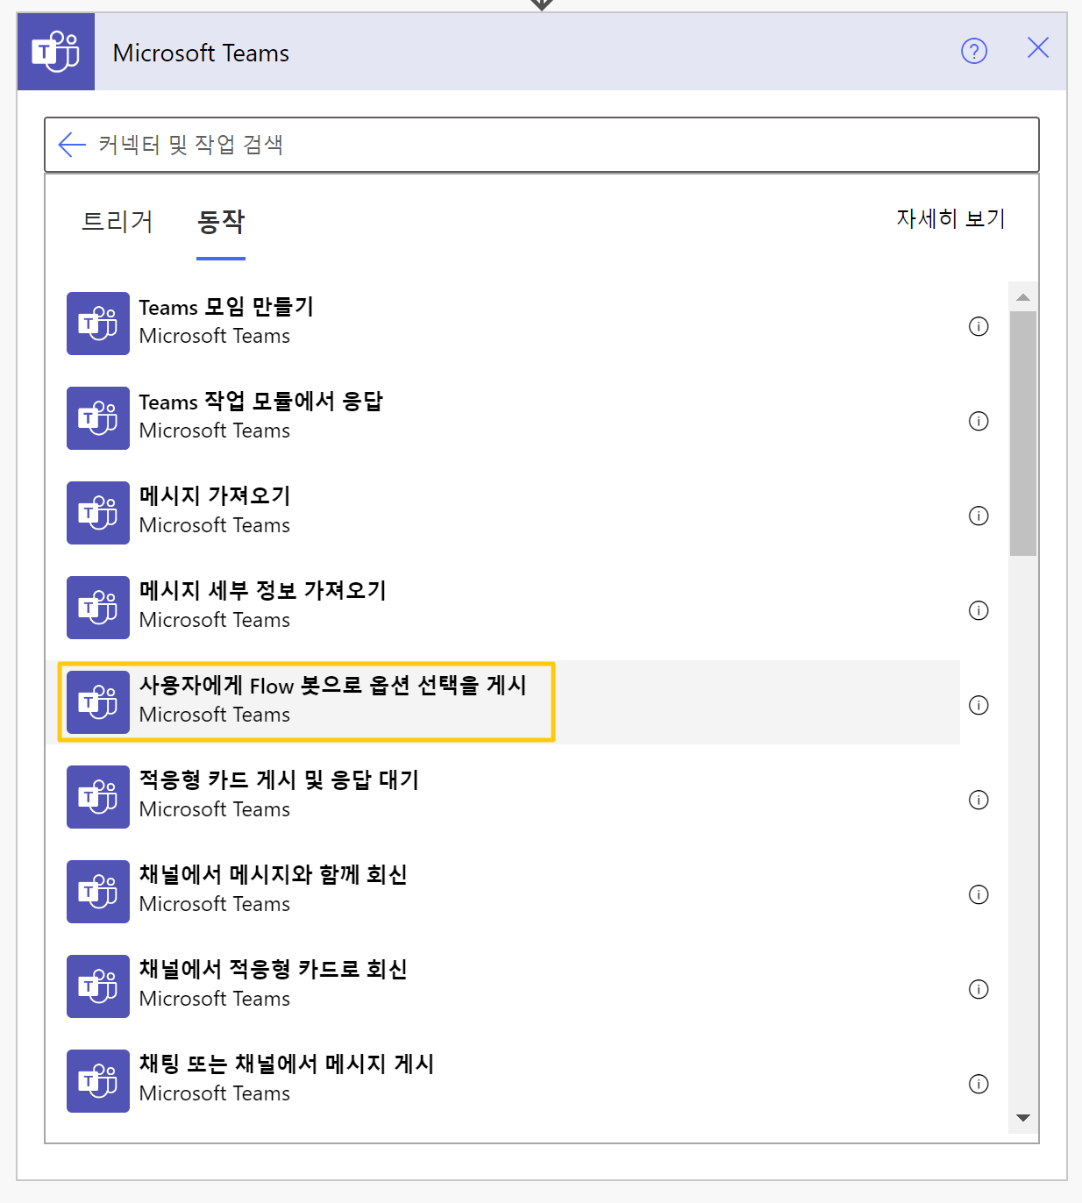The height and width of the screenshot is (1203, 1082).
Task: Click the actions list scrollbar thumb
Action: [x=1022, y=434]
